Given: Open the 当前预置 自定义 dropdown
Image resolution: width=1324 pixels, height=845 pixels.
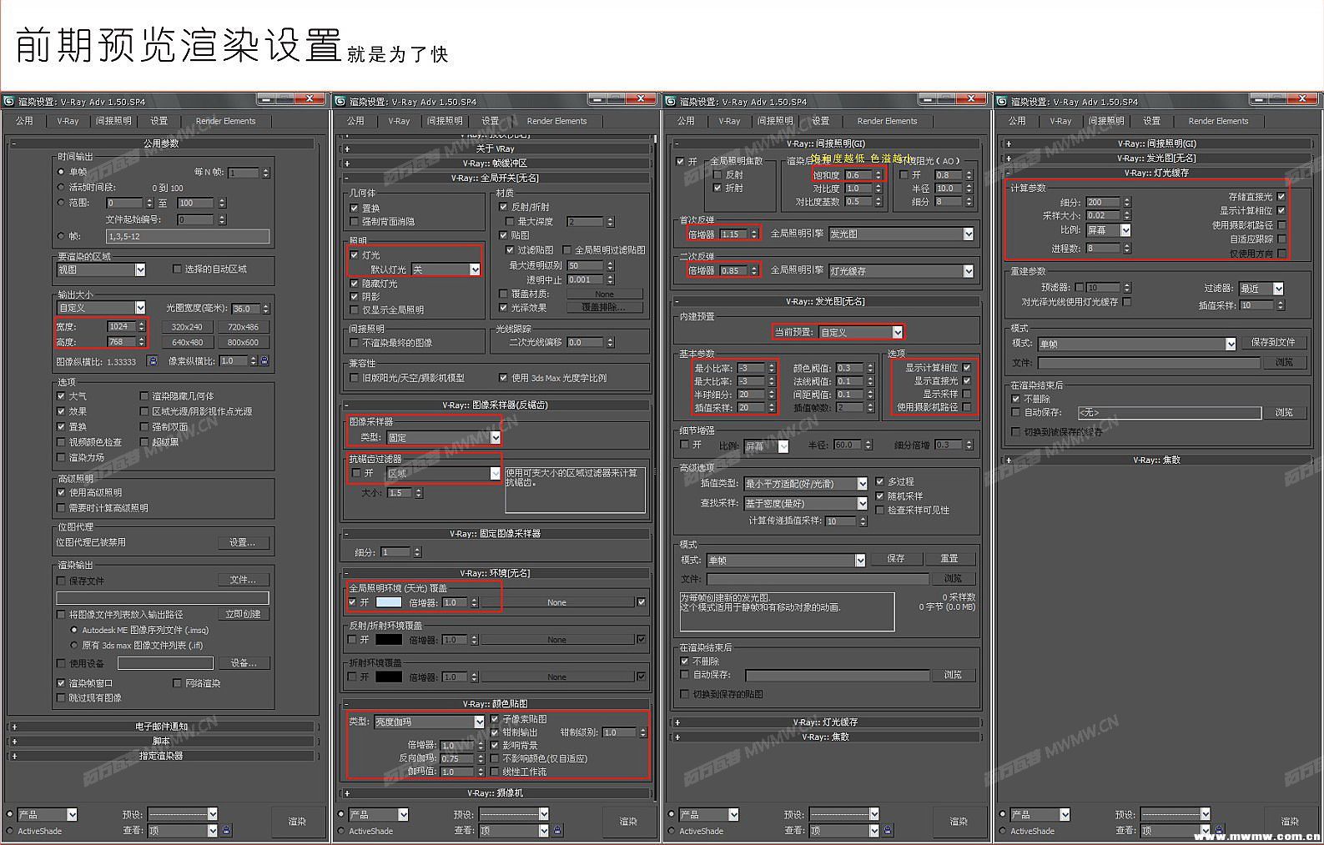Looking at the screenshot, I should pos(861,332).
